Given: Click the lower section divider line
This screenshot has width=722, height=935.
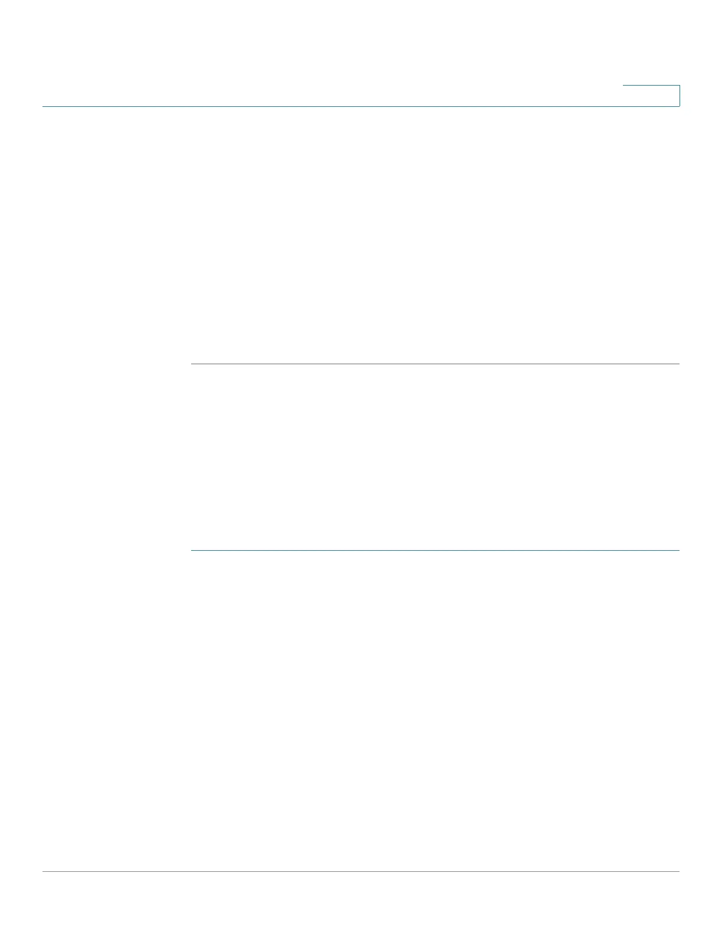Looking at the screenshot, I should pos(435,551).
